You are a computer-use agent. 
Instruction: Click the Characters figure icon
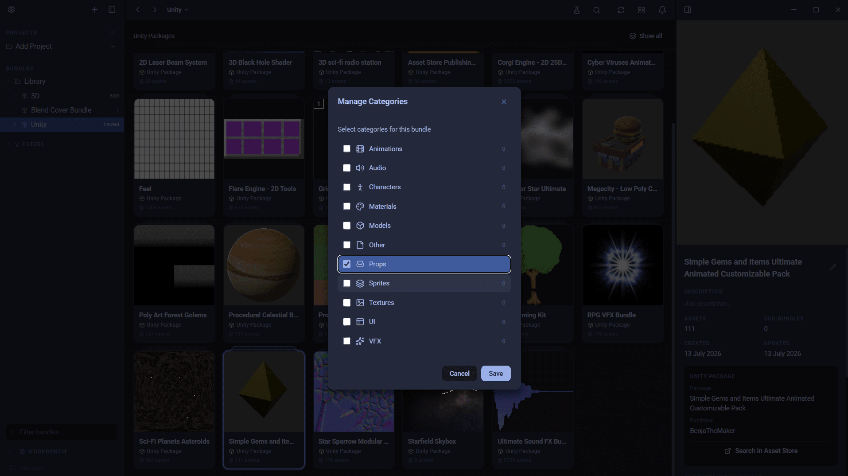[x=360, y=187]
